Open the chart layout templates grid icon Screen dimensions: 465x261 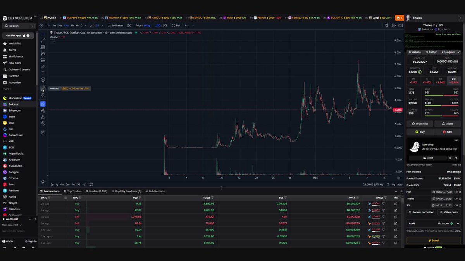[x=129, y=26]
